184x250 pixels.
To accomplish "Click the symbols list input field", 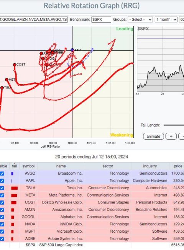I will click(x=34, y=20).
